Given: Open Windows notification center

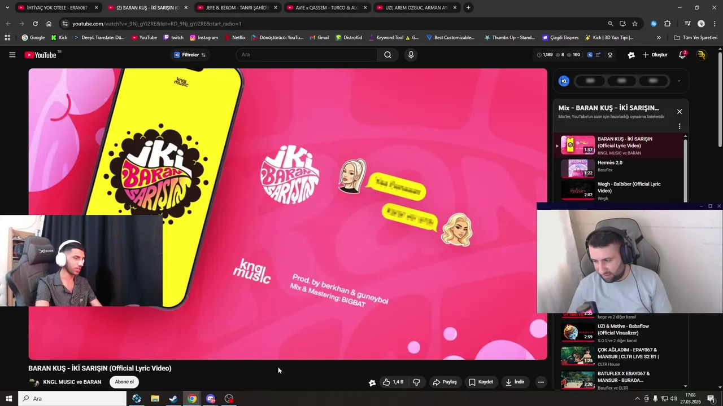Looking at the screenshot, I should 711,399.
